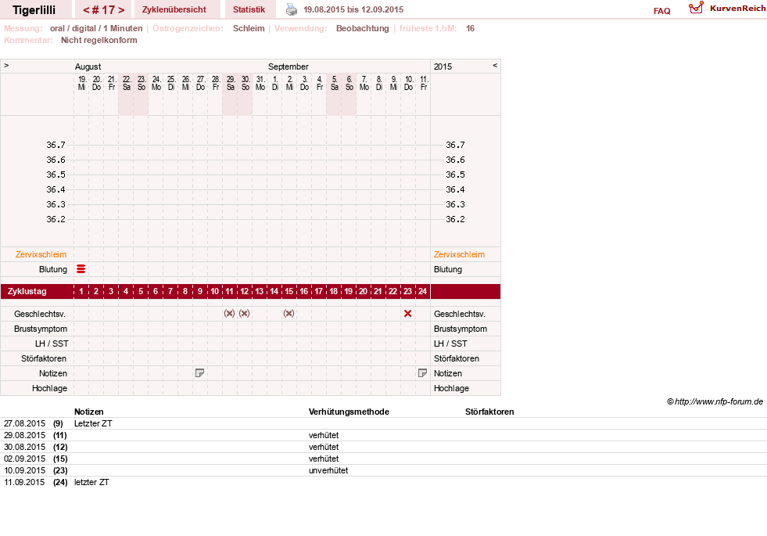Click the left 36.7 temperature label

56,145
